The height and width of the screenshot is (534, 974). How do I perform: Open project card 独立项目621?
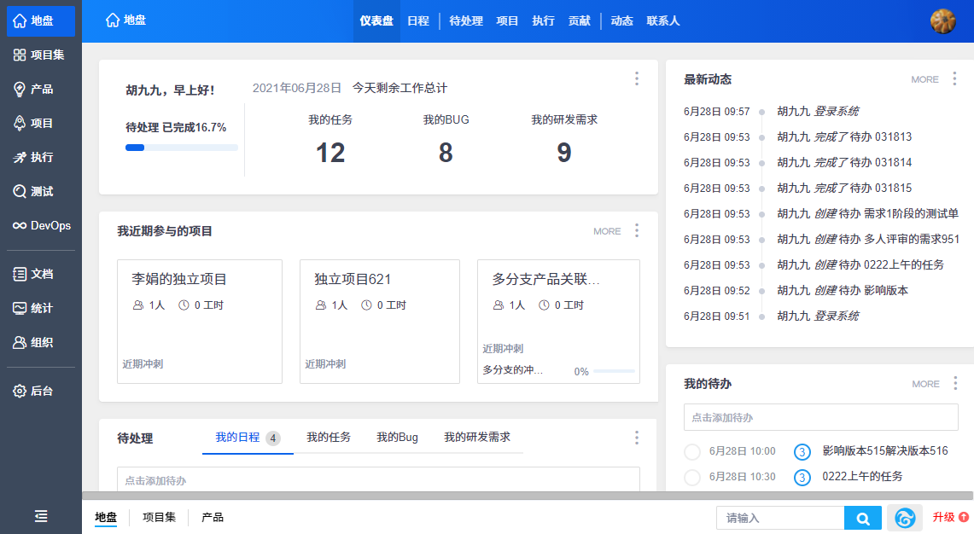[380, 322]
